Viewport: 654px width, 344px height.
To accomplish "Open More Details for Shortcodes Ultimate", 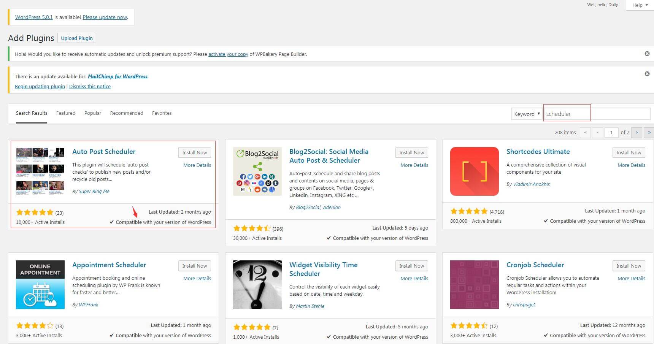I will [631, 165].
